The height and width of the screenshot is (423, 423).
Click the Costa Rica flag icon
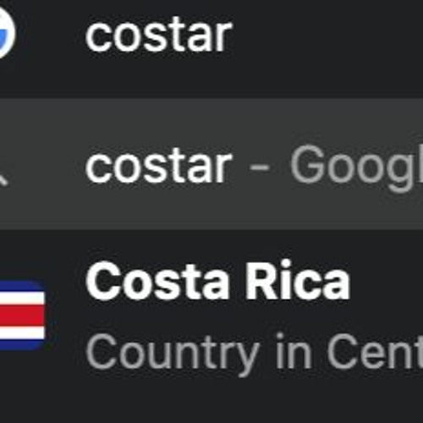pyautogui.click(x=22, y=316)
